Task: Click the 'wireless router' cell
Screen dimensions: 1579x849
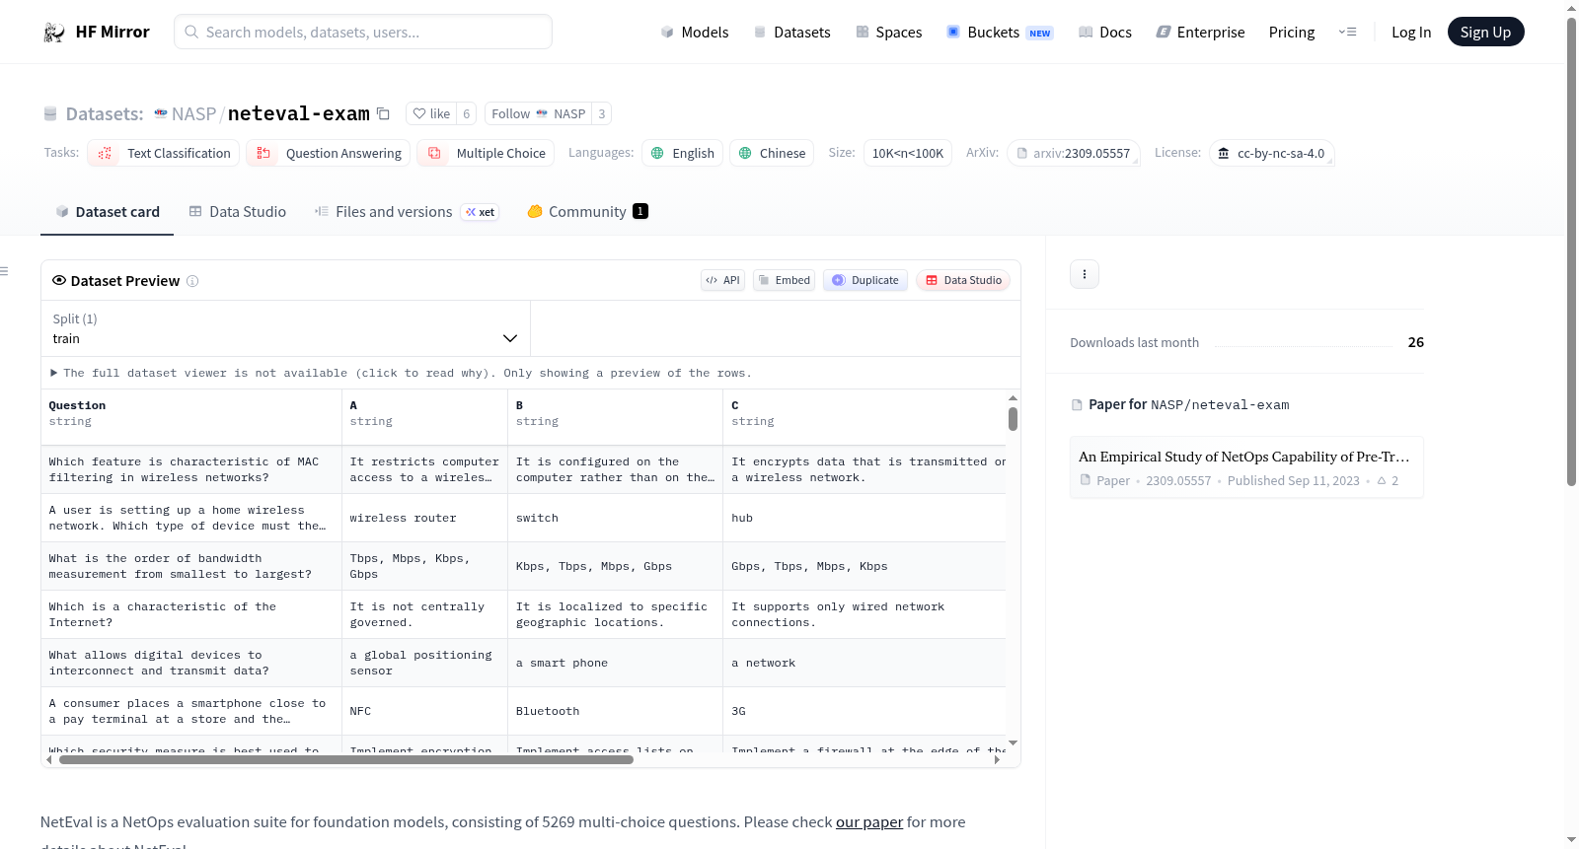Action: (x=424, y=519)
